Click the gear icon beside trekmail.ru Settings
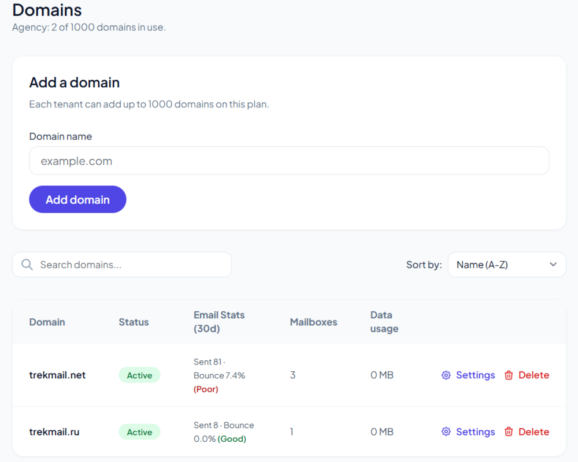578x462 pixels. tap(446, 431)
